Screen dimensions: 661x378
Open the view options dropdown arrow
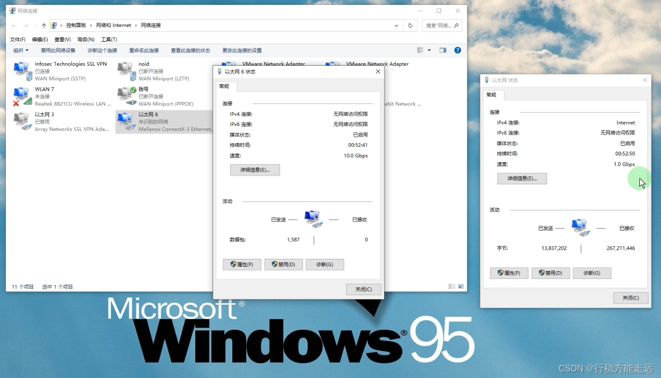429,50
